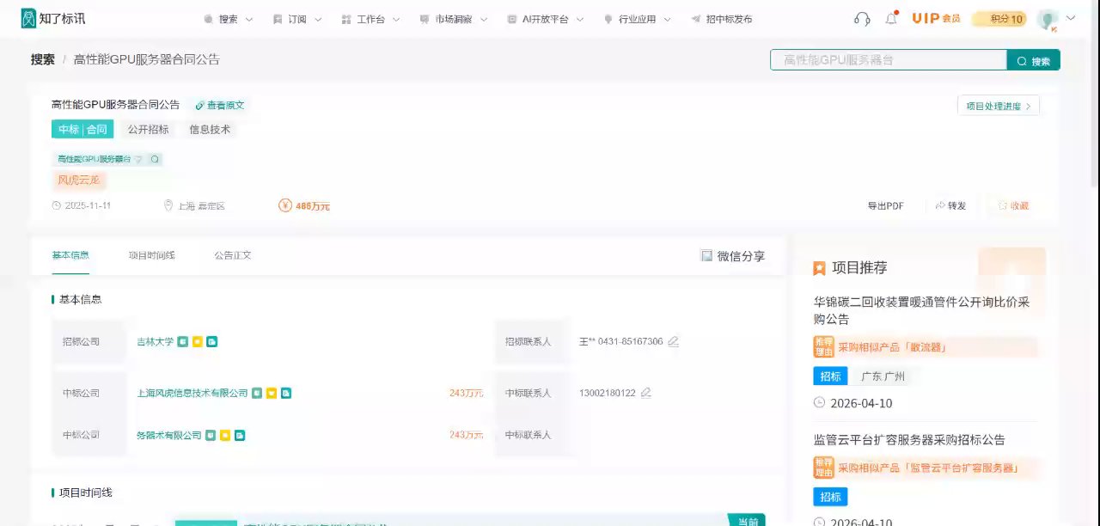
Task: Click the location pin beside 上海 嘉定区
Action: 169,206
